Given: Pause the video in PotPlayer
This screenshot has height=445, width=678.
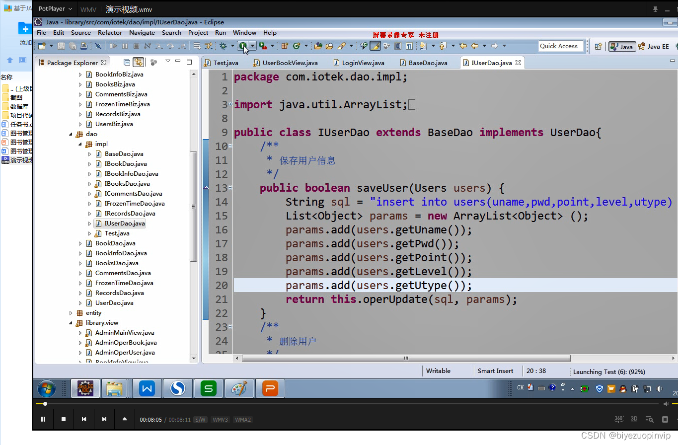Looking at the screenshot, I should (x=43, y=419).
